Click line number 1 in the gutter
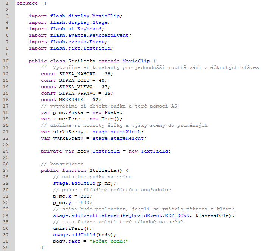The height and width of the screenshot is (251, 270). pos(7,3)
